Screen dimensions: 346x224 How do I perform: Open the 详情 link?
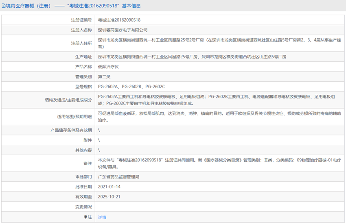tap(102, 217)
